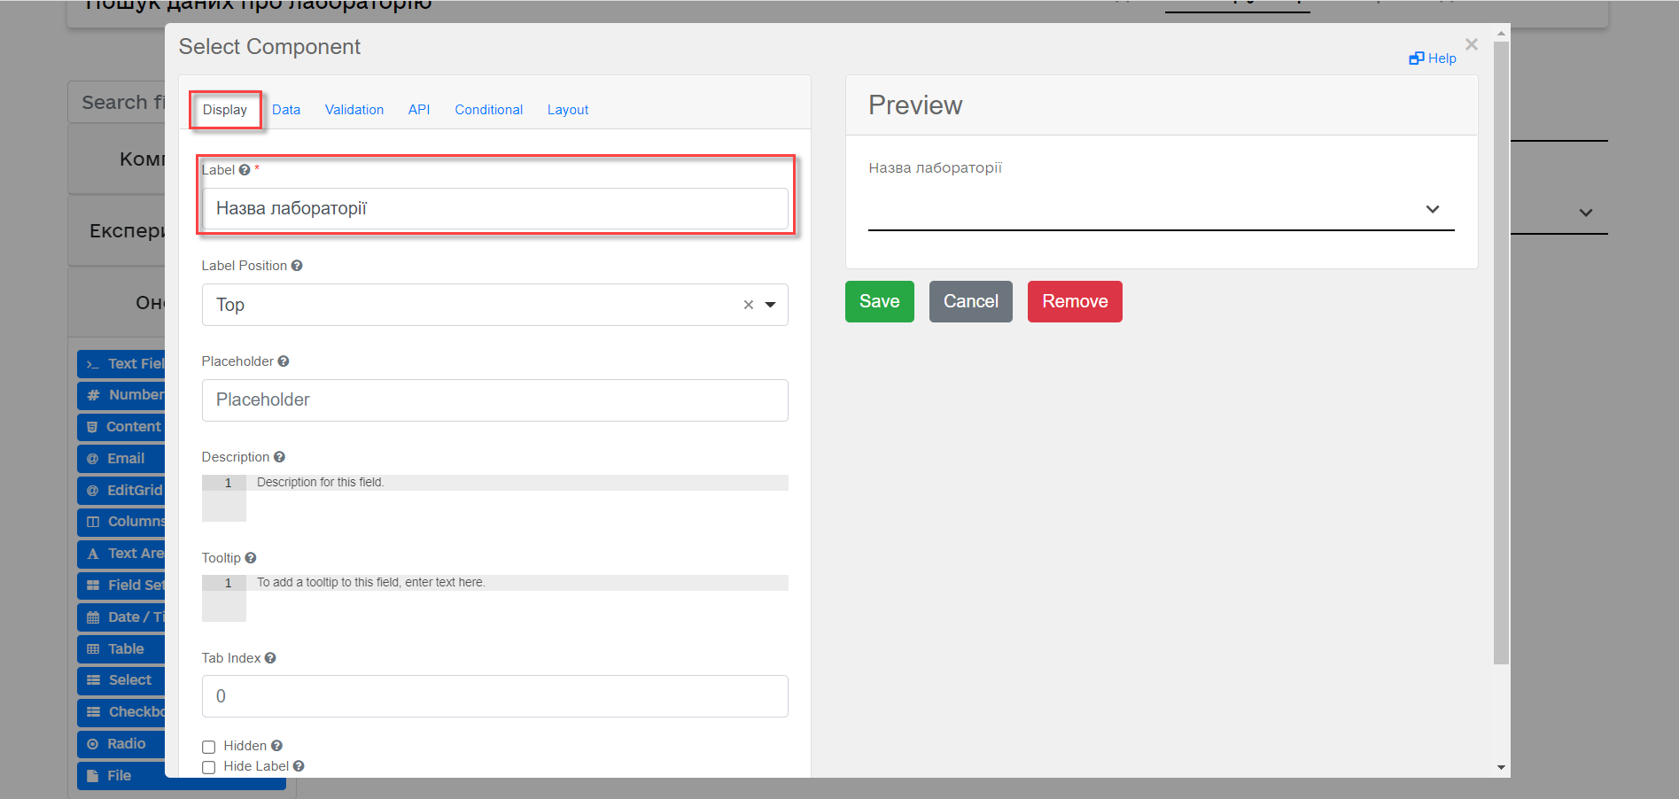Click into the Tooltip code editor
This screenshot has width=1679, height=799.
click(495, 598)
